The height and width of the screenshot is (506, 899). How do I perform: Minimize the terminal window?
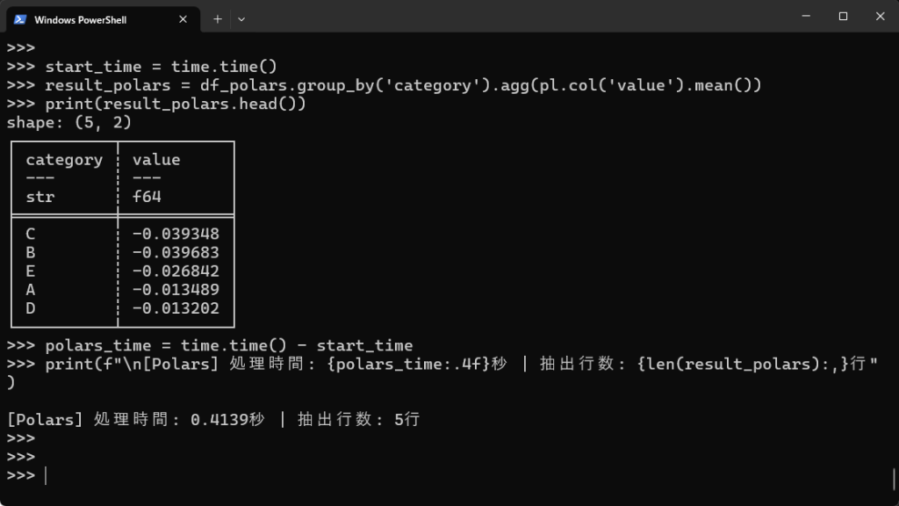coord(804,16)
